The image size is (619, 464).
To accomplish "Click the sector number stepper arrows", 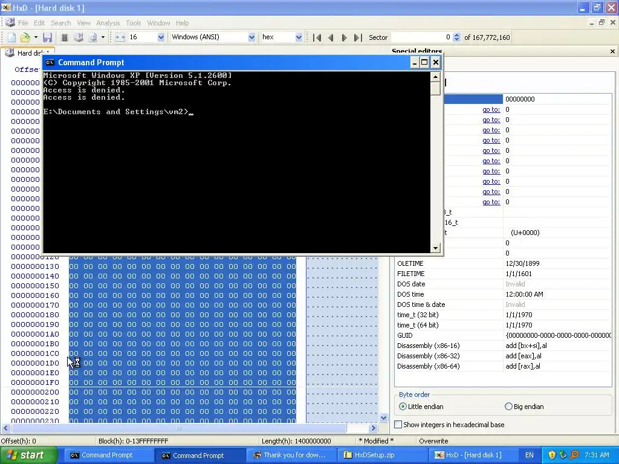I will tap(457, 37).
